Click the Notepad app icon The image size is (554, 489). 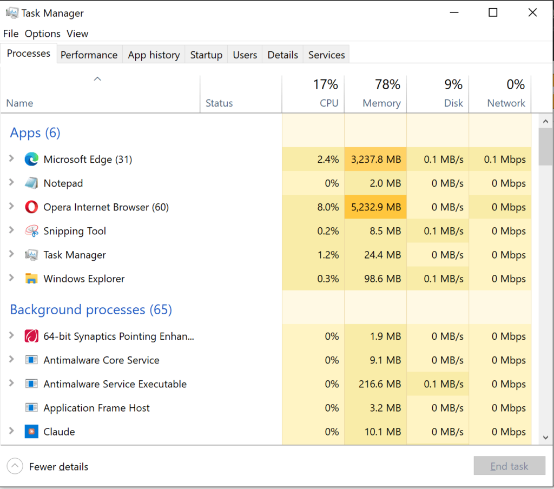[x=31, y=183]
